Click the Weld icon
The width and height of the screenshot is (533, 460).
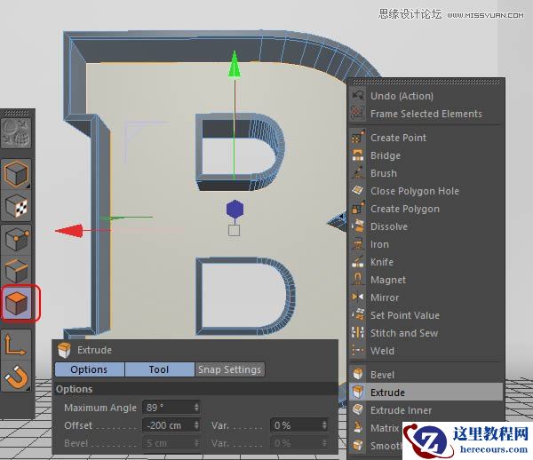pyautogui.click(x=358, y=350)
